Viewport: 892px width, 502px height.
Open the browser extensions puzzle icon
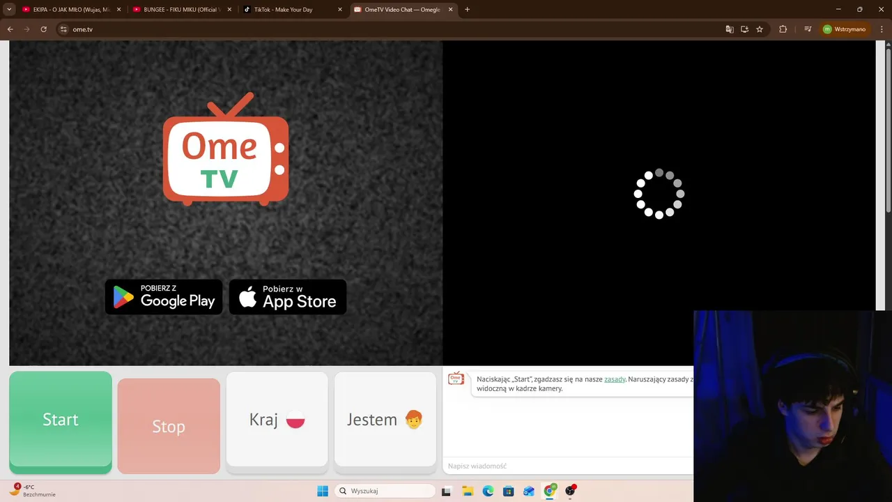click(783, 29)
